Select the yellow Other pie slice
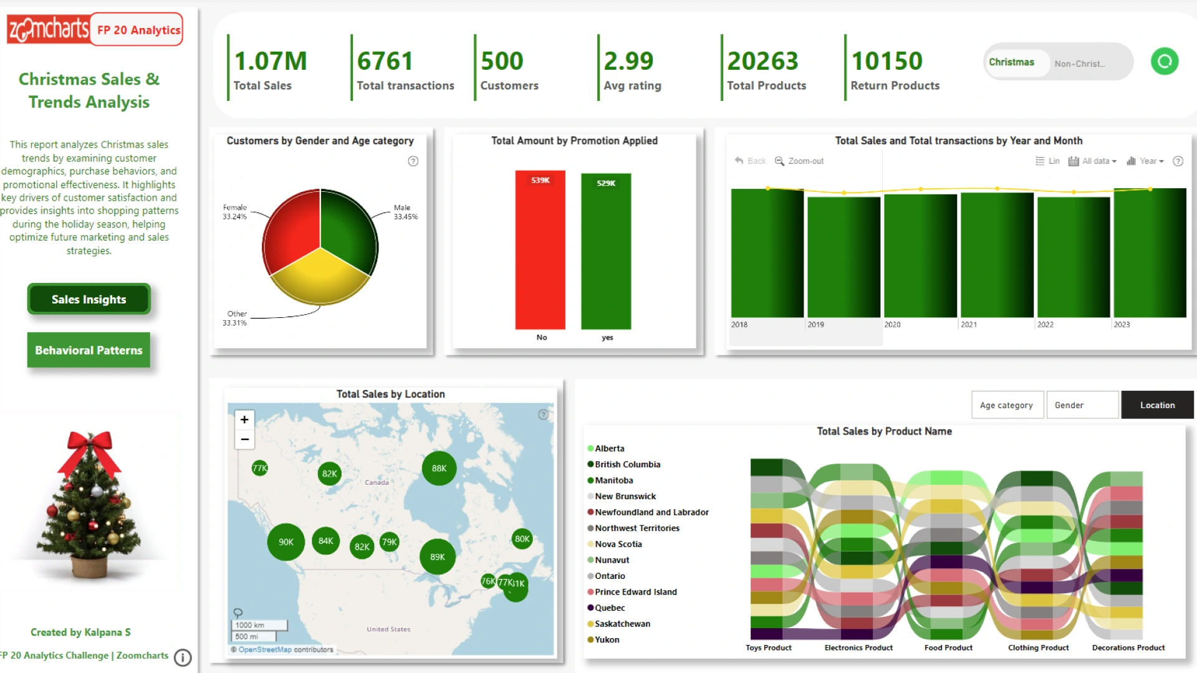 tap(320, 277)
